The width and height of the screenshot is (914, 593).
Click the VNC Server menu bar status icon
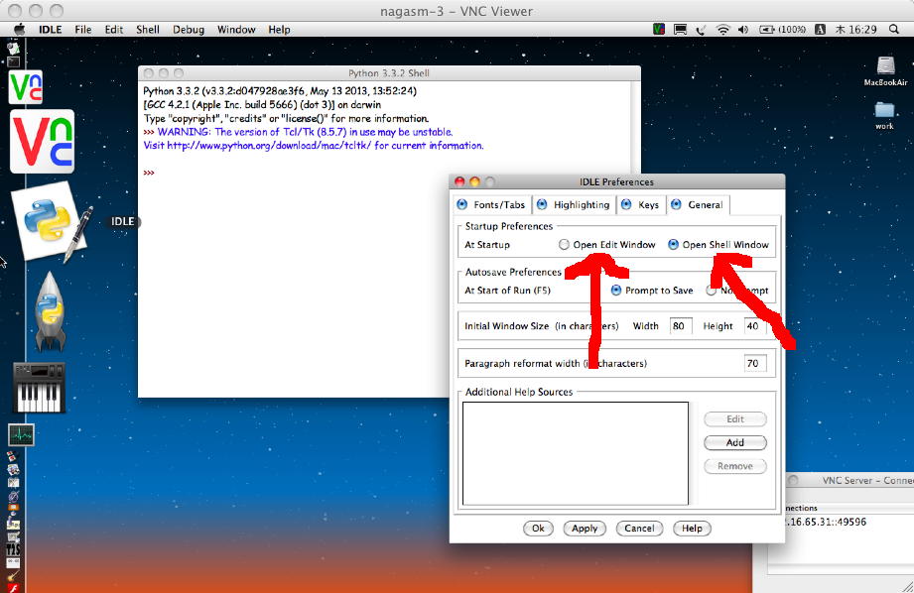(659, 29)
